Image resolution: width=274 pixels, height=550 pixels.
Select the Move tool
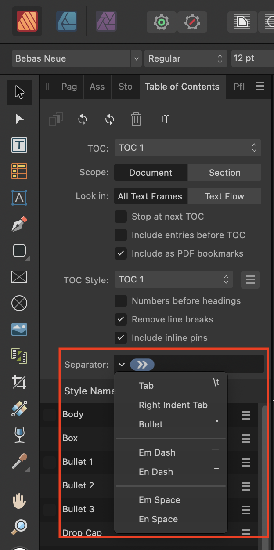[19, 93]
